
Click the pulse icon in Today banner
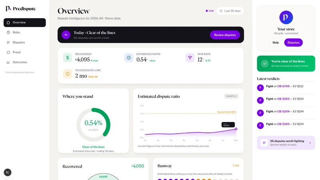click(x=66, y=35)
